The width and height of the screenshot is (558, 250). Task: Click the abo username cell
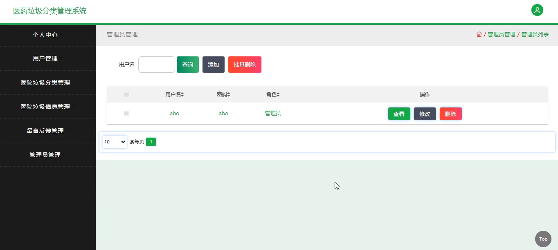pyautogui.click(x=175, y=114)
